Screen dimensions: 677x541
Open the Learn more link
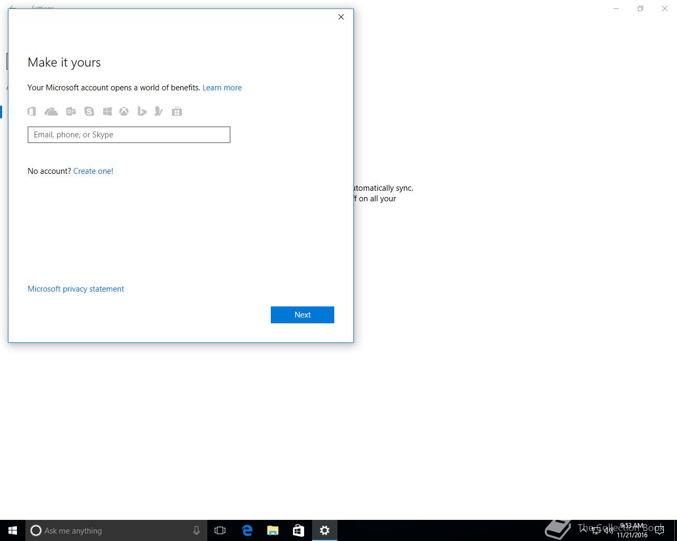[x=222, y=88]
